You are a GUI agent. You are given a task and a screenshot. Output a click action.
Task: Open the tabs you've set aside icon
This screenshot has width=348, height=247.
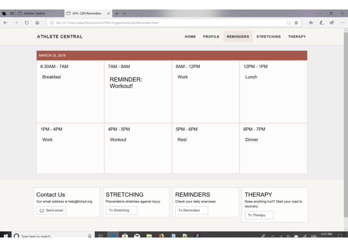(4, 13)
